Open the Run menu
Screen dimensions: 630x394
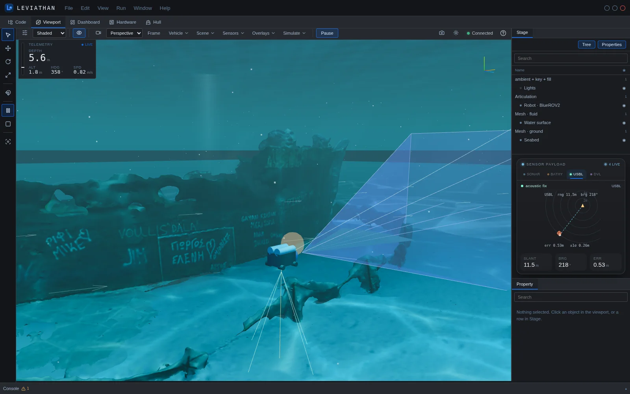click(x=121, y=8)
